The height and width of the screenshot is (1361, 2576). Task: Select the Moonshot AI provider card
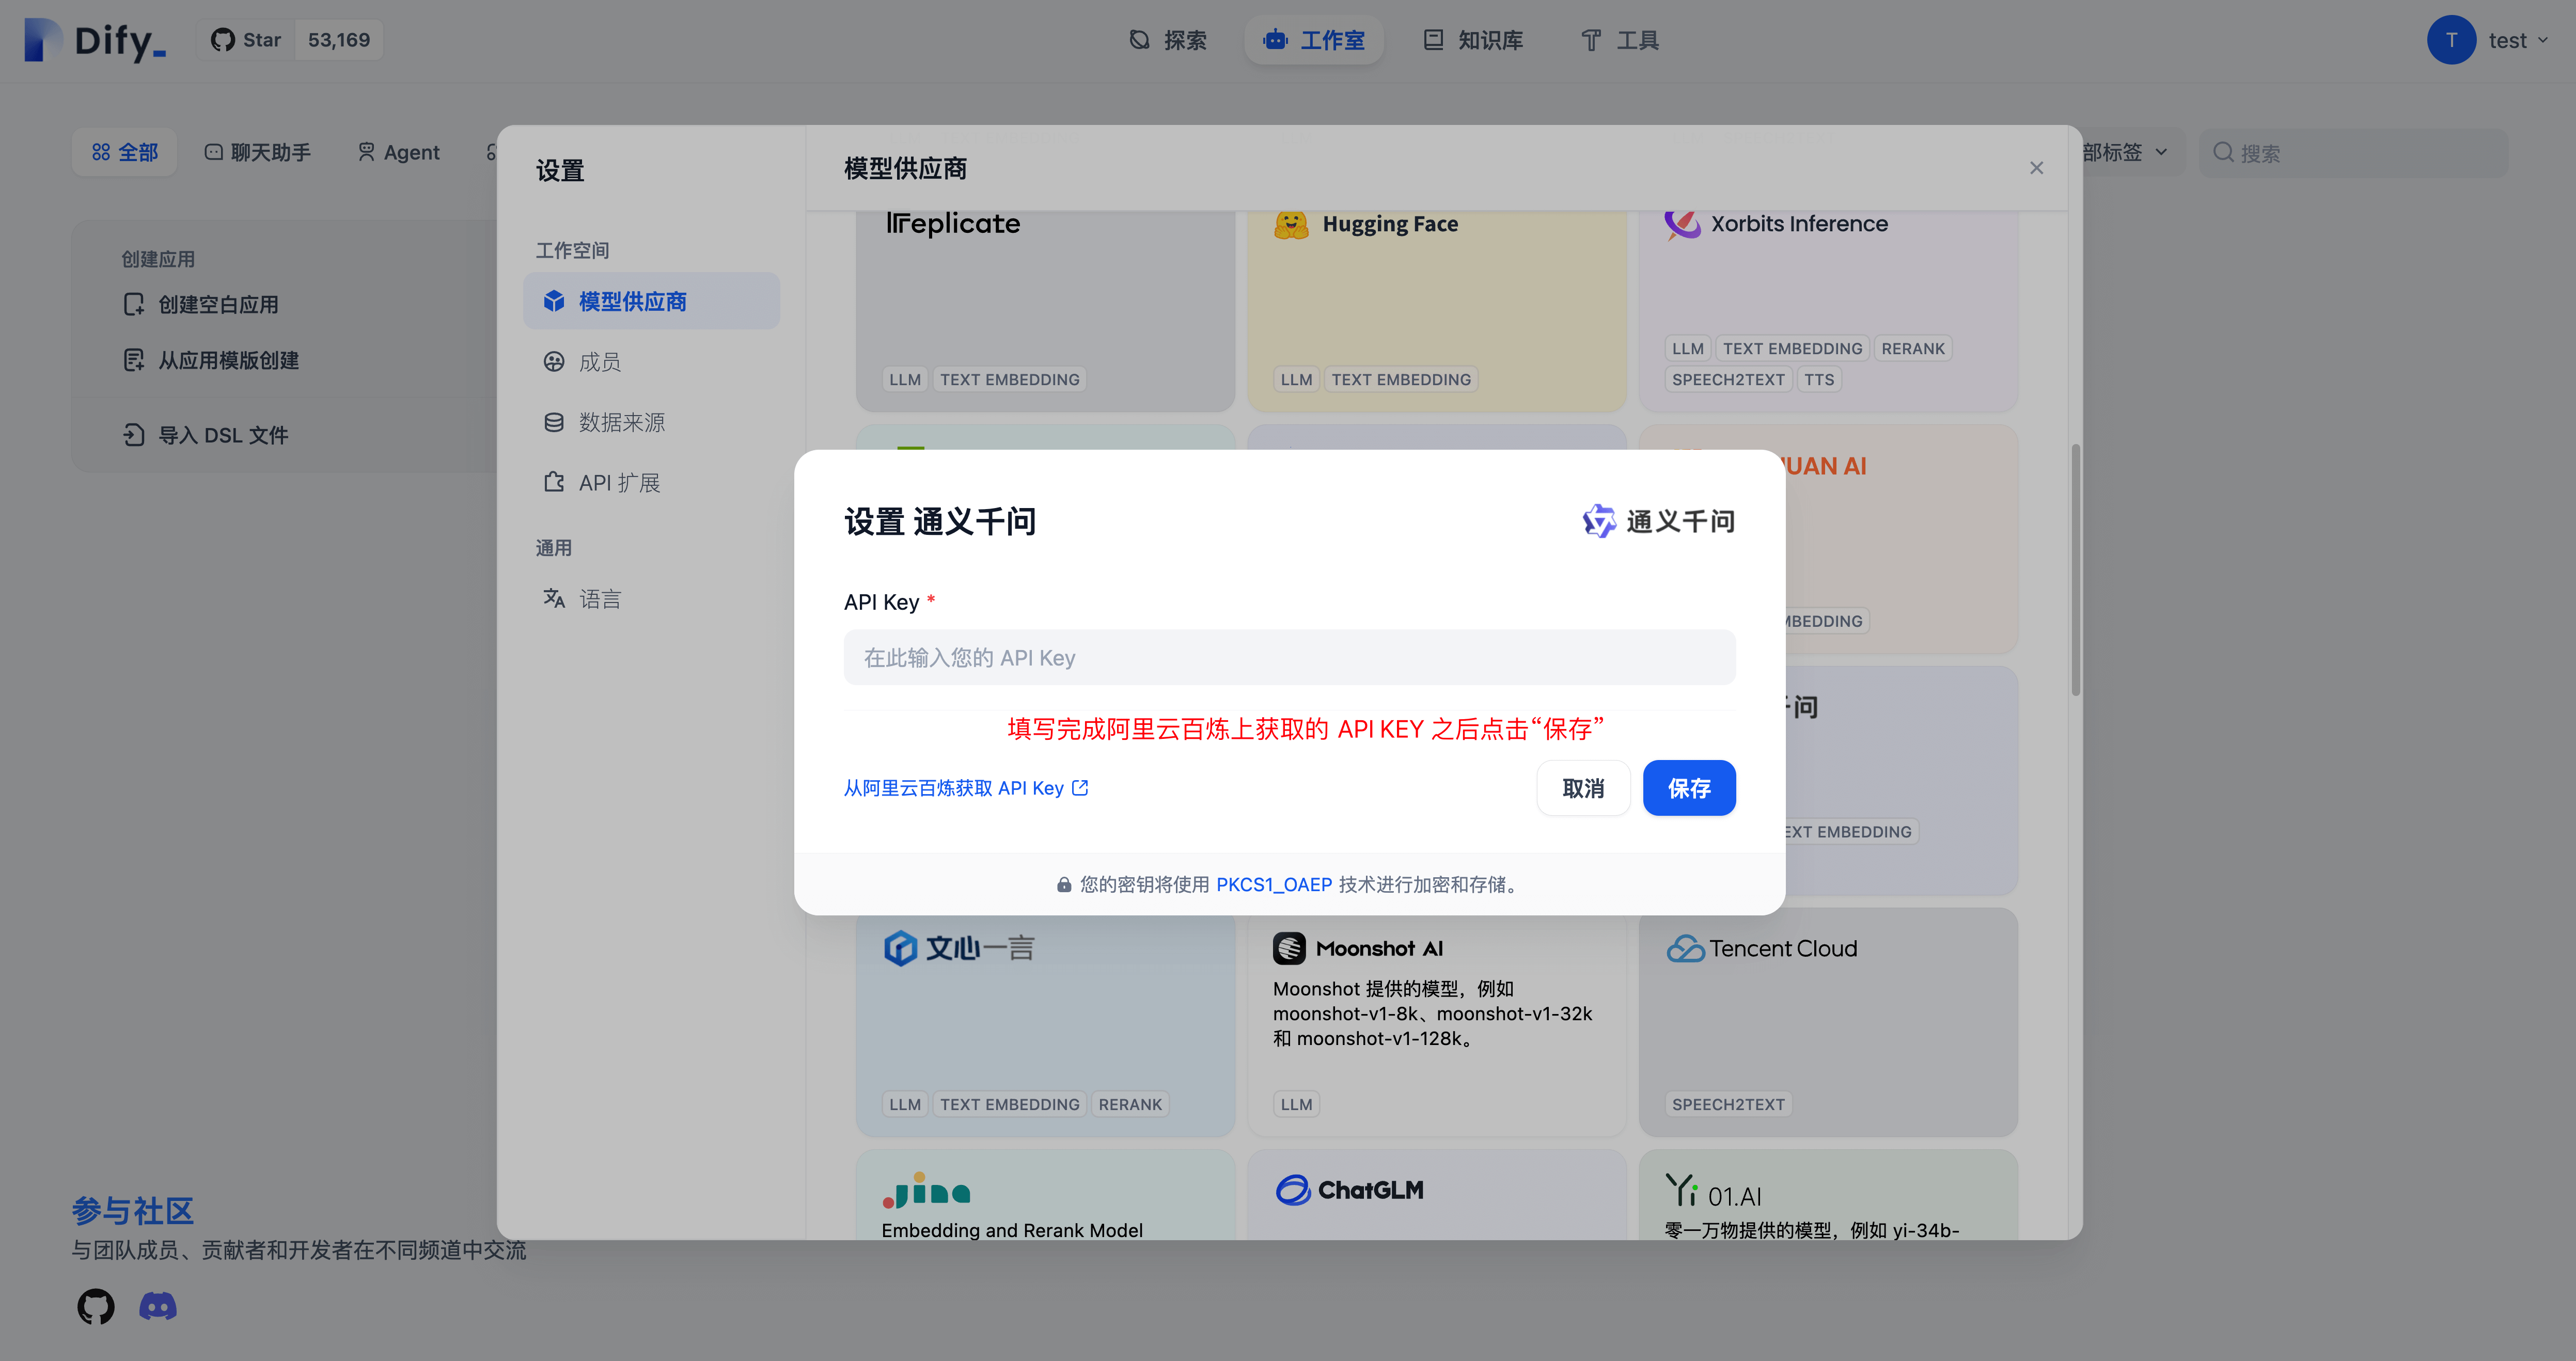click(x=1436, y=1025)
